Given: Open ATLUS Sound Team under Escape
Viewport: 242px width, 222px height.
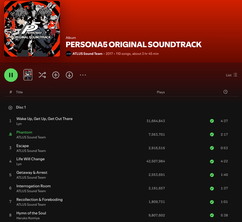Looking at the screenshot, I should (31, 151).
